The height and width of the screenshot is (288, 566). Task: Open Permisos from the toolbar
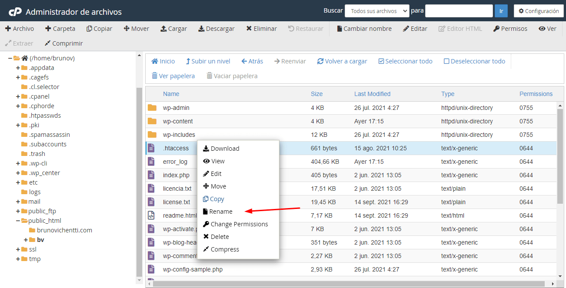(x=510, y=29)
